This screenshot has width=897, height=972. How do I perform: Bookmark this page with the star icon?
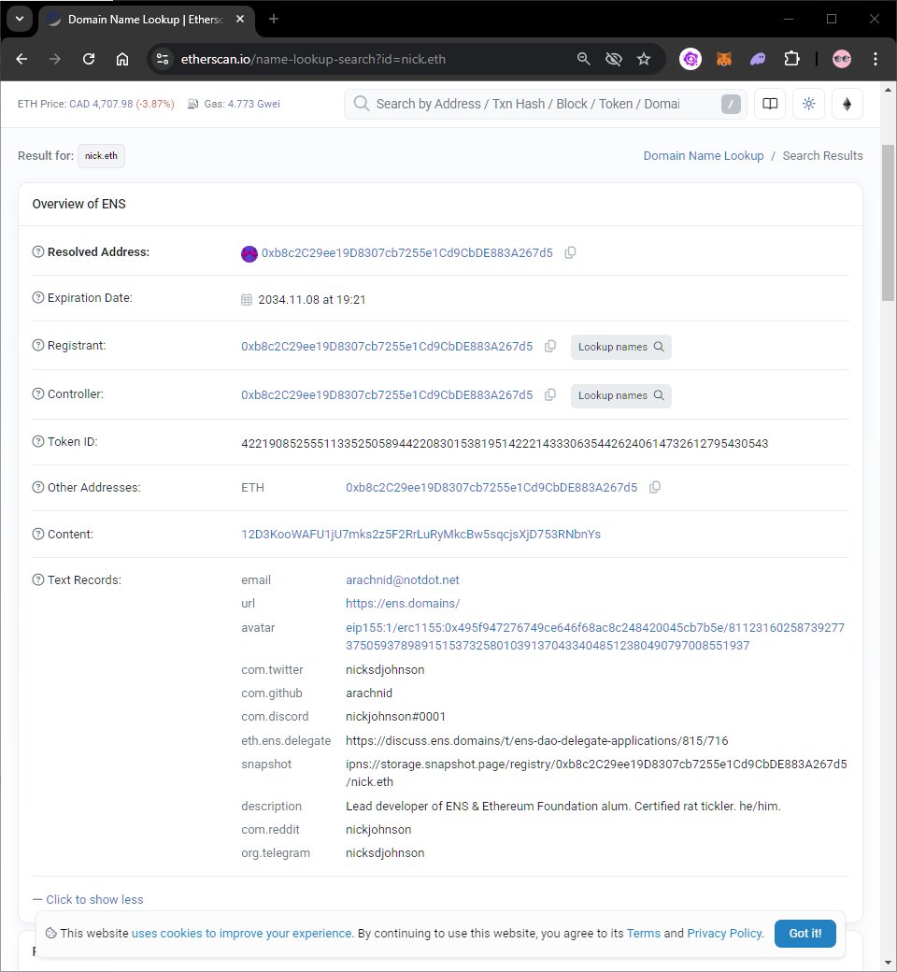pyautogui.click(x=644, y=59)
